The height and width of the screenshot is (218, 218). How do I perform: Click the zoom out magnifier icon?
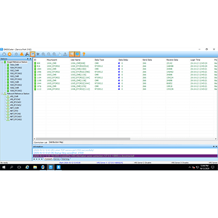pyautogui.click(x=49, y=54)
